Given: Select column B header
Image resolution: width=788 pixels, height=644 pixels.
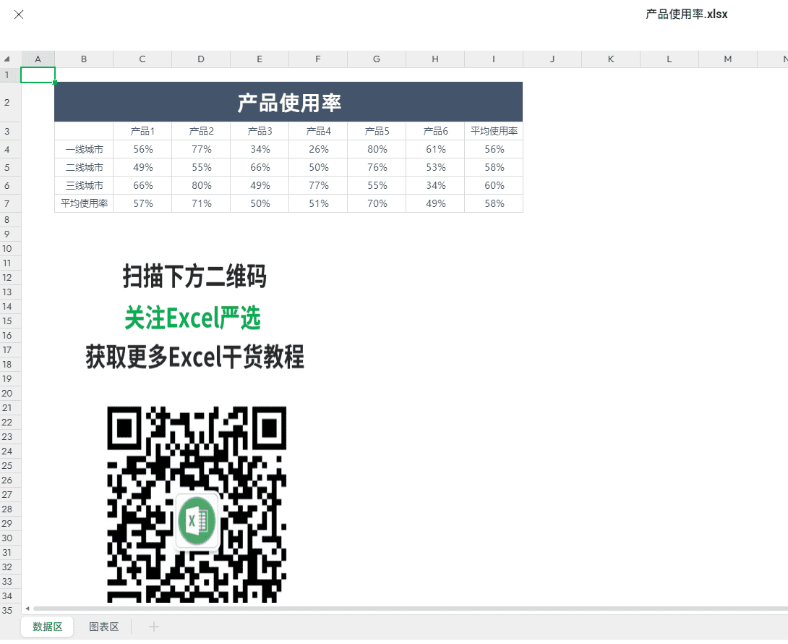Looking at the screenshot, I should click(x=84, y=59).
